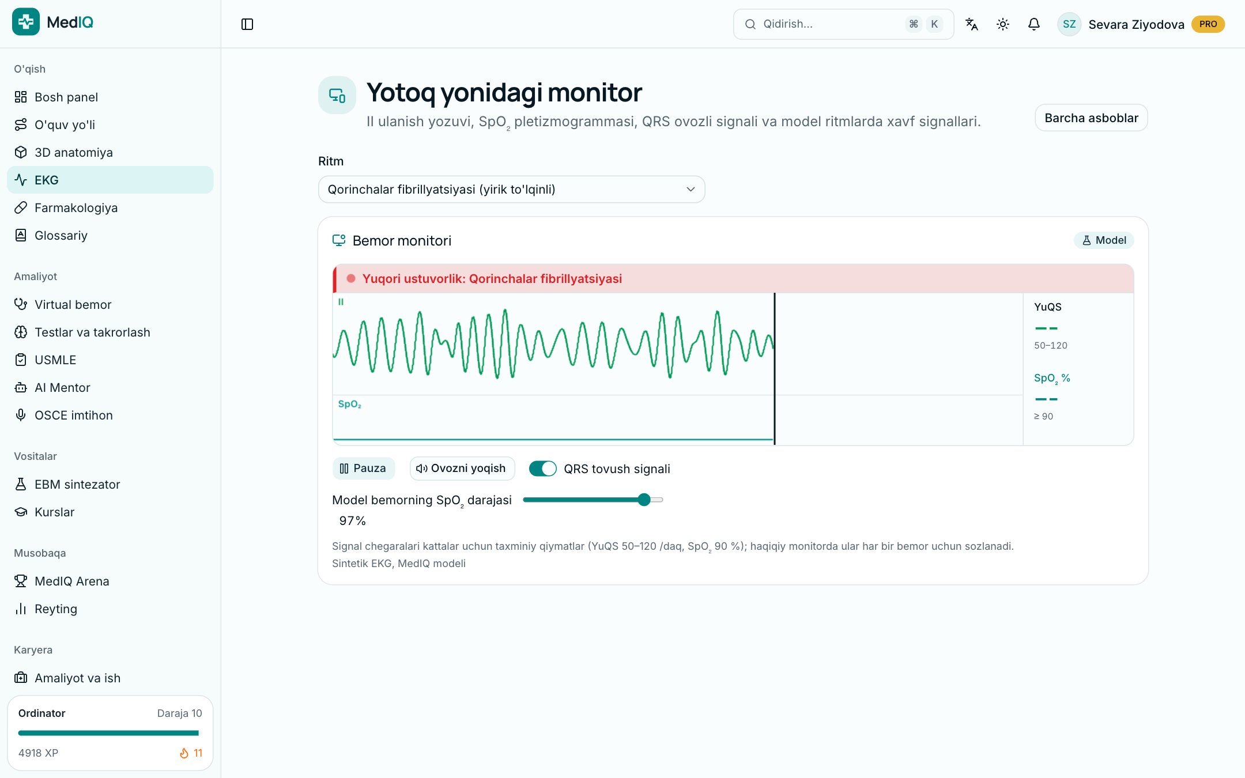
Task: Click the PRO badge next to username
Action: coord(1208,24)
